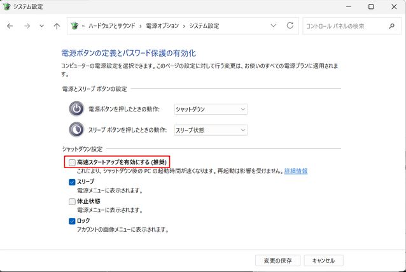The width and height of the screenshot is (406, 272).
Task: Enable 高速スタートアップを有効にする checkbox
Action: coord(73,162)
